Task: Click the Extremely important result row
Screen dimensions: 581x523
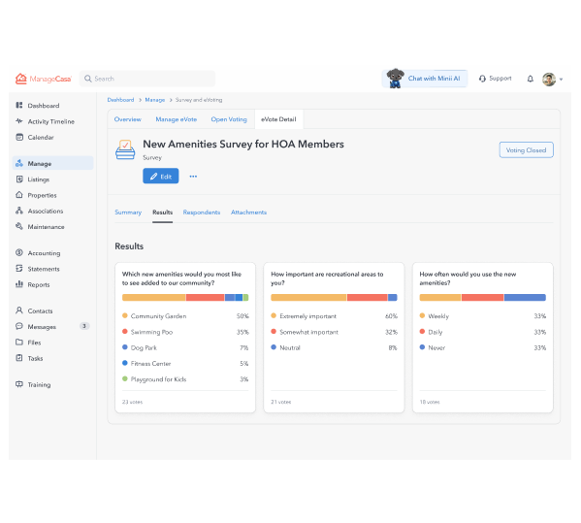Action: [334, 316]
